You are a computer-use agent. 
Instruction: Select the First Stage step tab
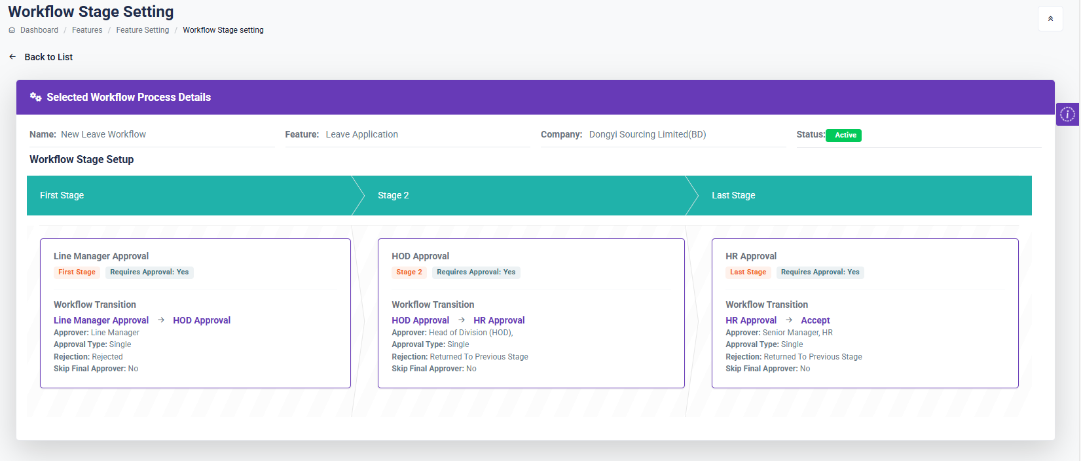click(62, 195)
